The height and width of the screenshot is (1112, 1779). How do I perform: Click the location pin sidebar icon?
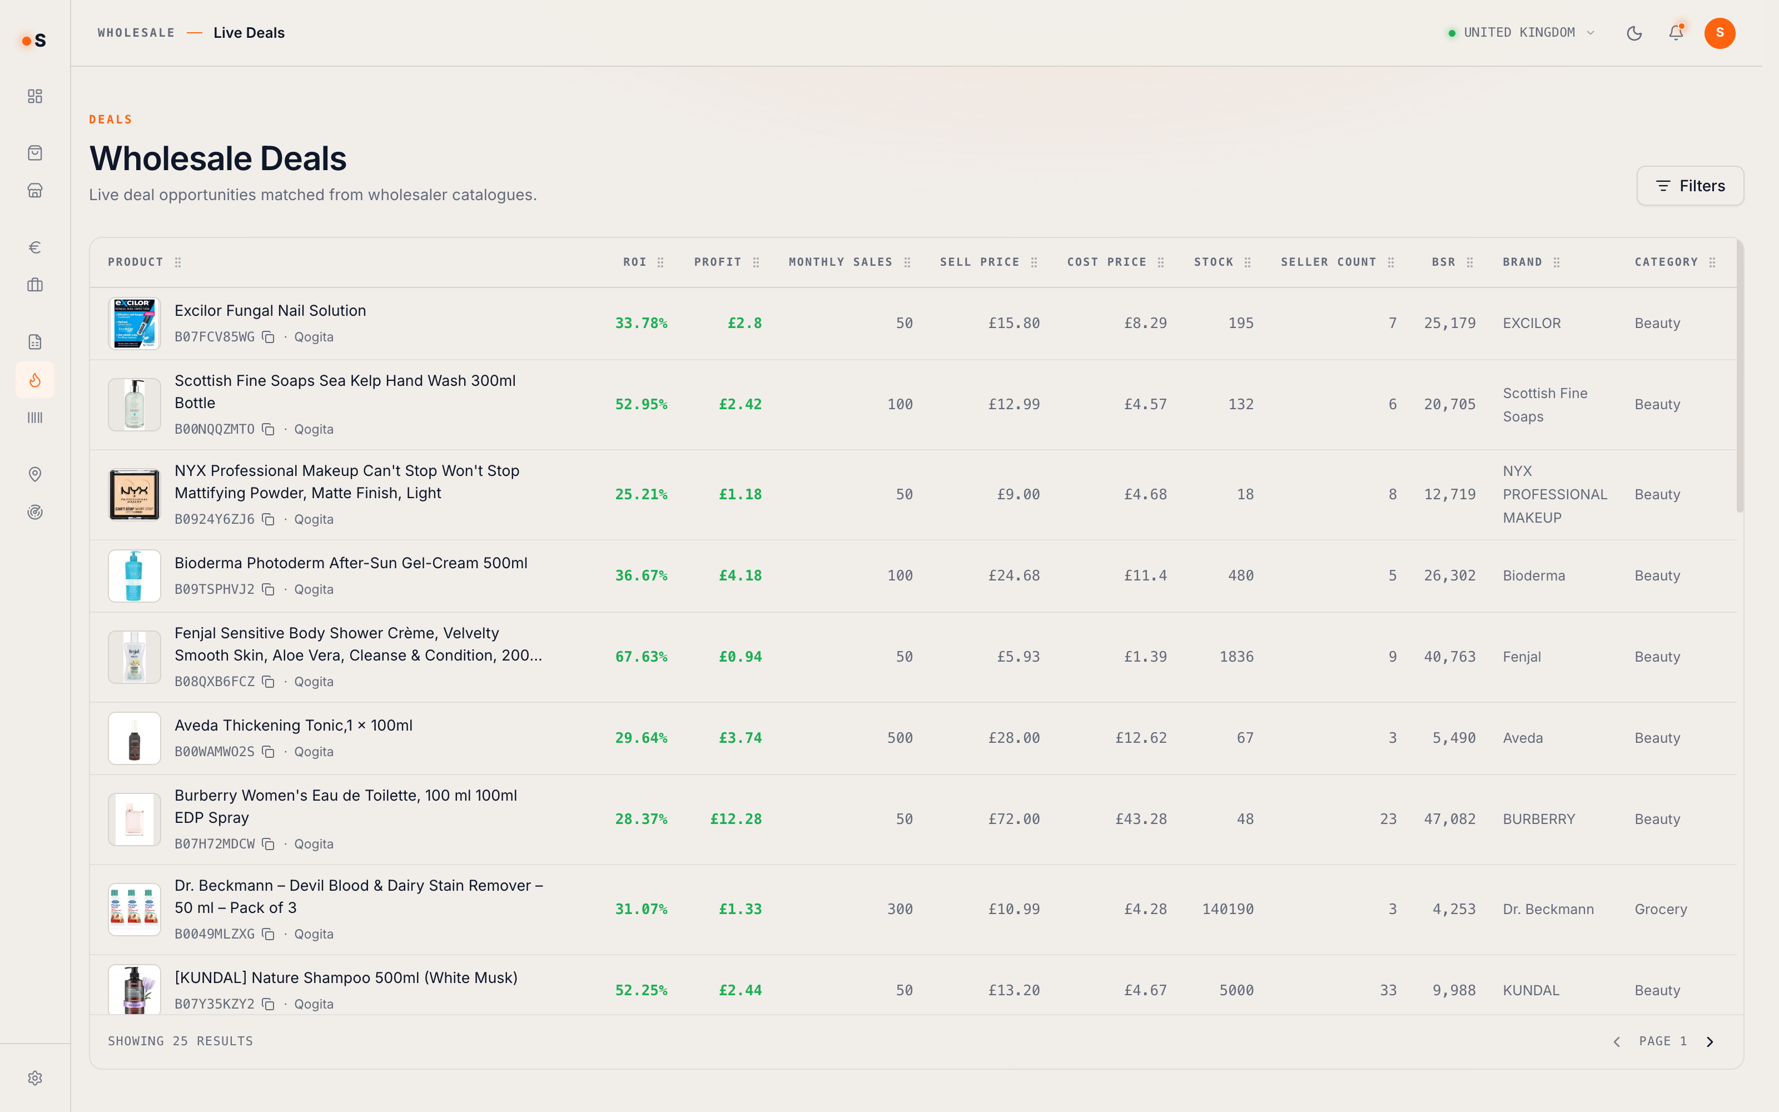click(x=34, y=474)
